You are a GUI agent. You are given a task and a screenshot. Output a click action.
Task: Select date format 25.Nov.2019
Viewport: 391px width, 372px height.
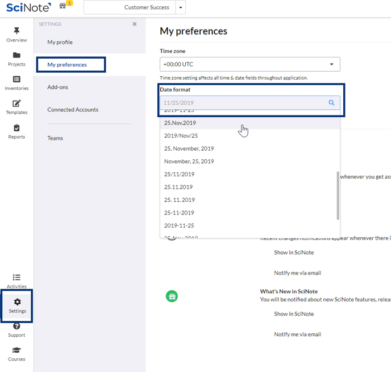coord(250,123)
